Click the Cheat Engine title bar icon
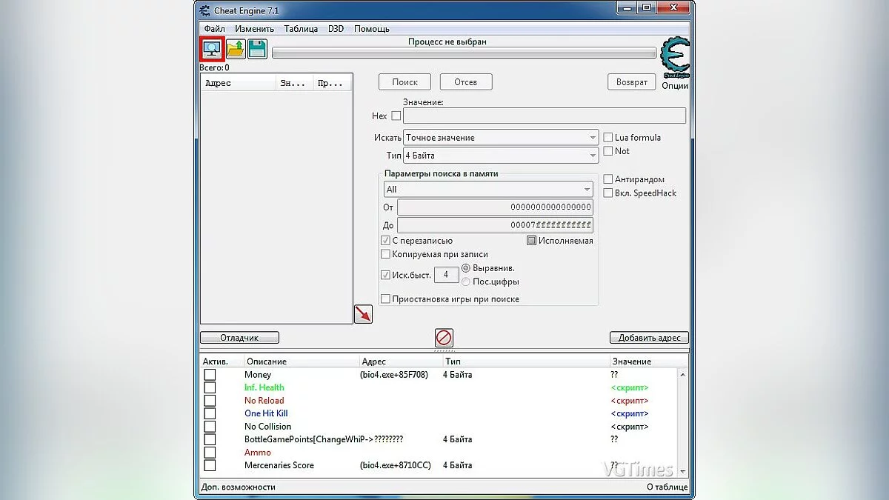This screenshot has width=889, height=500. pos(206,9)
